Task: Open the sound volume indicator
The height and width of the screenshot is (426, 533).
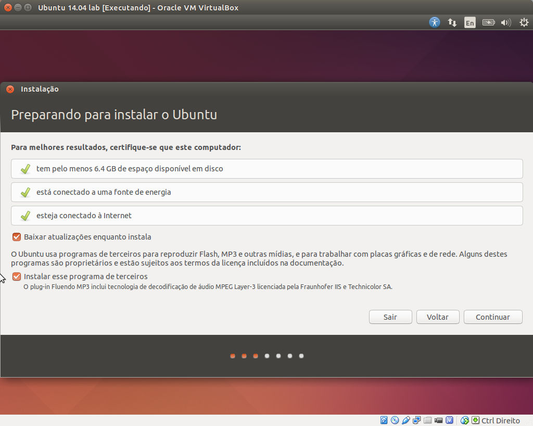Action: [506, 22]
